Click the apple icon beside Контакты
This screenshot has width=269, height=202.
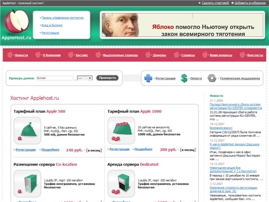click(242, 54)
